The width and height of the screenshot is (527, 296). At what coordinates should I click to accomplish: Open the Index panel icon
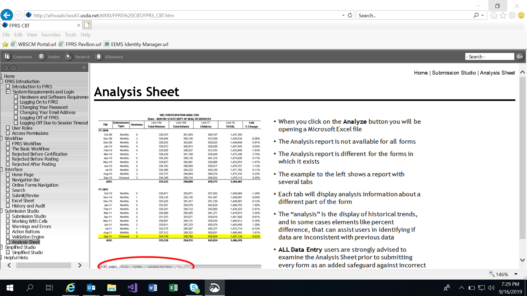41,56
